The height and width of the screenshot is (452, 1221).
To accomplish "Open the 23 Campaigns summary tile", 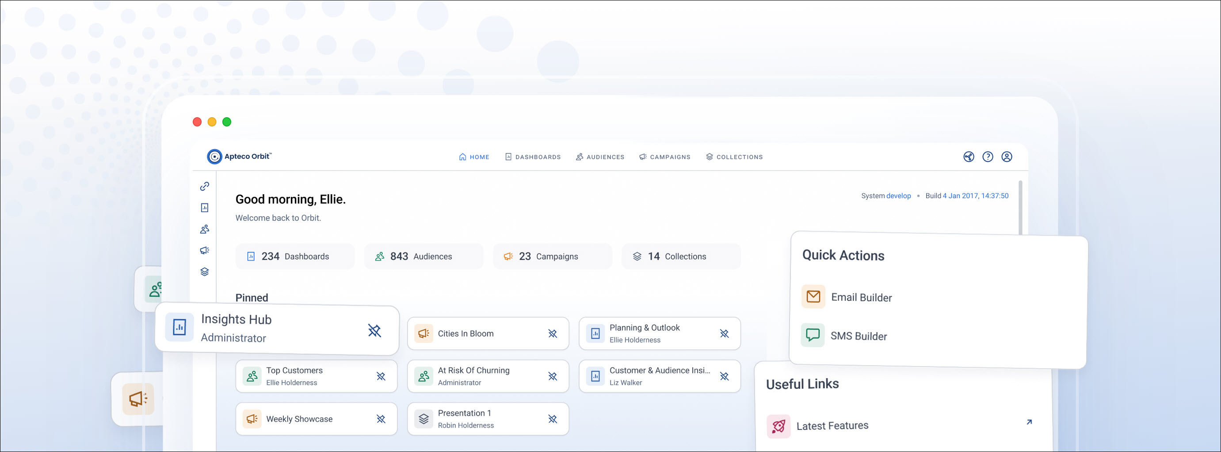I will (552, 257).
